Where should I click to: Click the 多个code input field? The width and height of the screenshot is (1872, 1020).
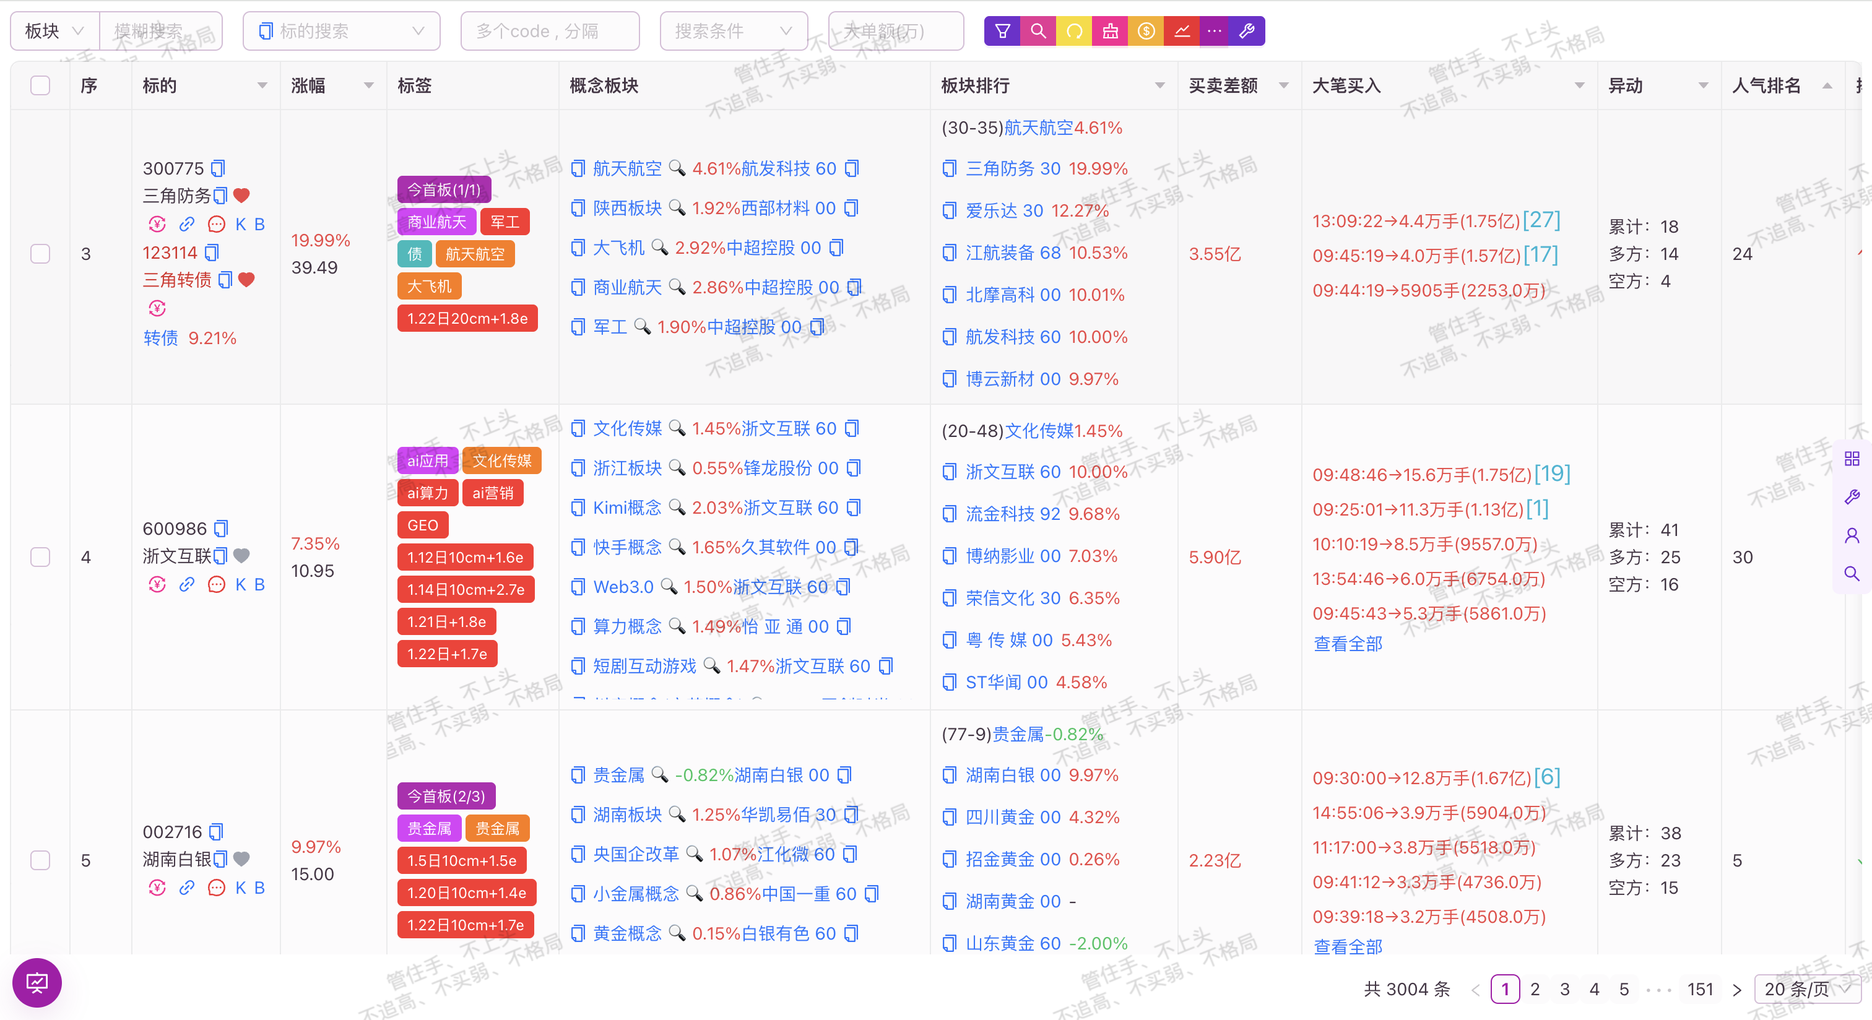549,31
